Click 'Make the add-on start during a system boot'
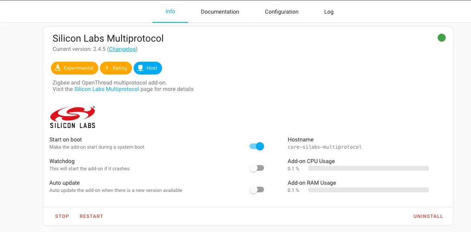The image size is (471, 232). pyautogui.click(x=97, y=147)
